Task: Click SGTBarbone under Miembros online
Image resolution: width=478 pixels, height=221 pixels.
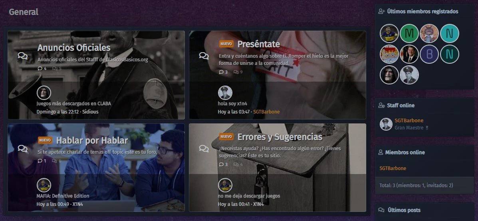Action: [x=393, y=168]
